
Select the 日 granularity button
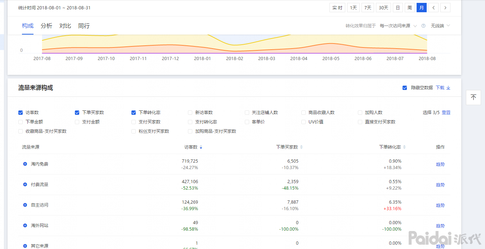(398, 8)
